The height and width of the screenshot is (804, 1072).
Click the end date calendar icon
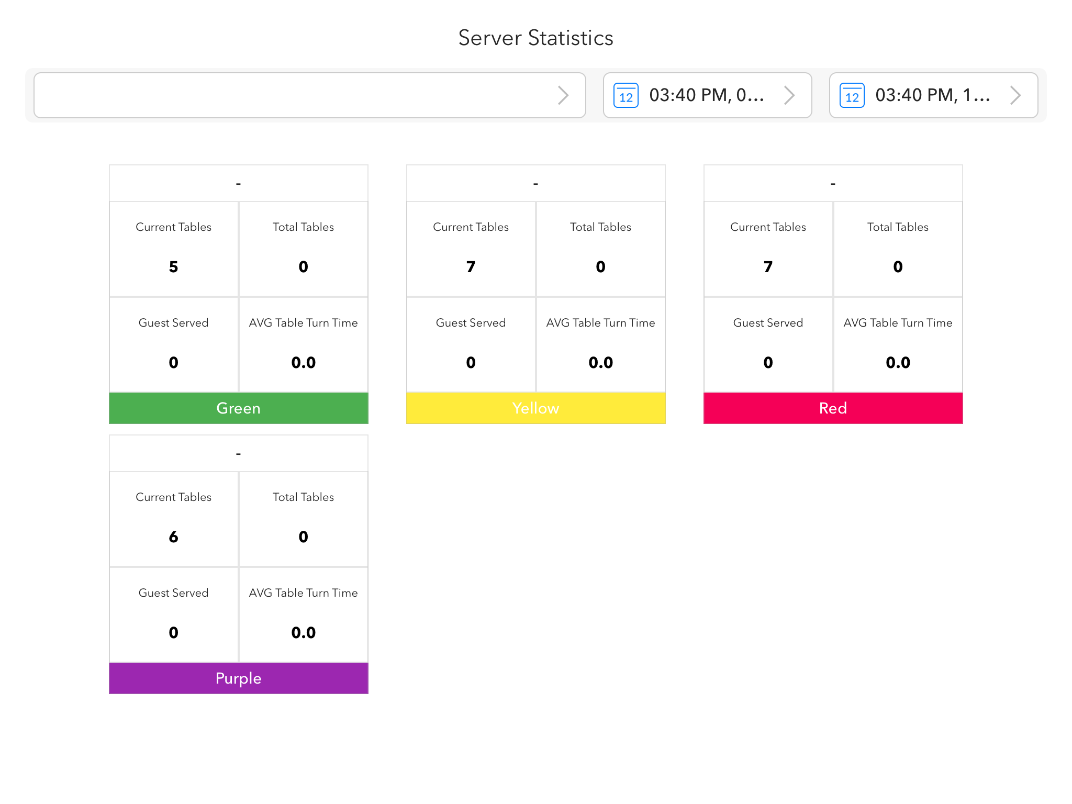click(x=852, y=96)
